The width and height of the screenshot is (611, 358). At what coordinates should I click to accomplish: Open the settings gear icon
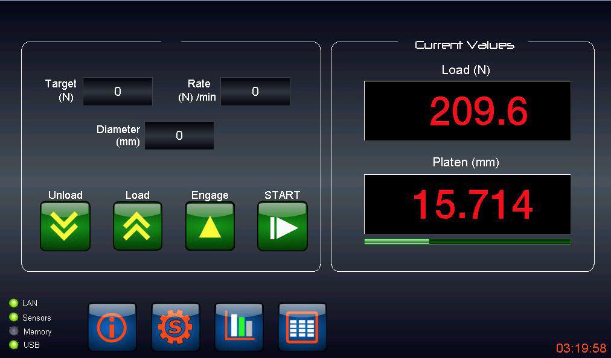click(175, 327)
